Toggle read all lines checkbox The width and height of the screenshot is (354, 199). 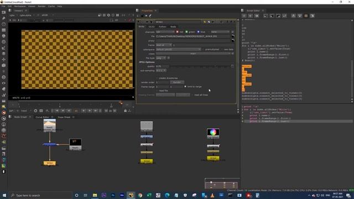pos(192,95)
